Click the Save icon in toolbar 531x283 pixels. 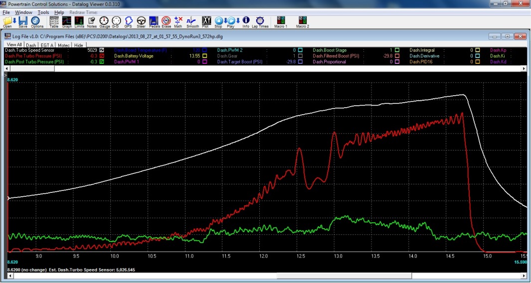[x=23, y=21]
